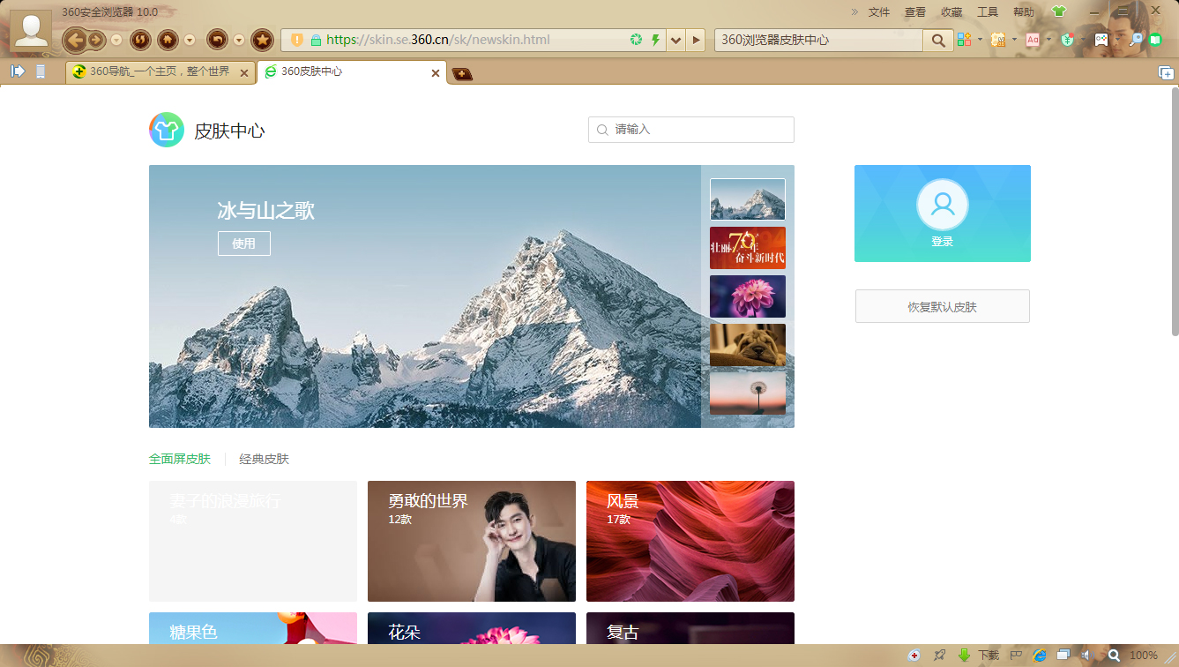Open a new tab with the plus button
This screenshot has width=1179, height=667.
pyautogui.click(x=462, y=74)
